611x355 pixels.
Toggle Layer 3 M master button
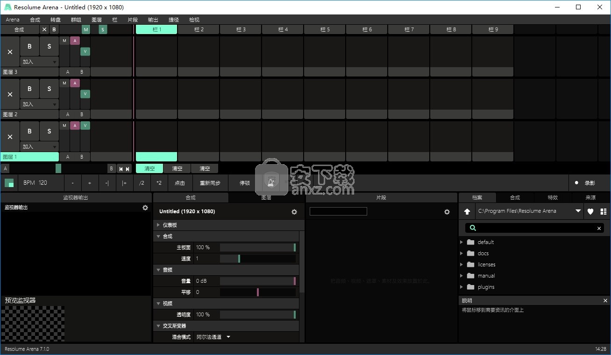click(64, 41)
